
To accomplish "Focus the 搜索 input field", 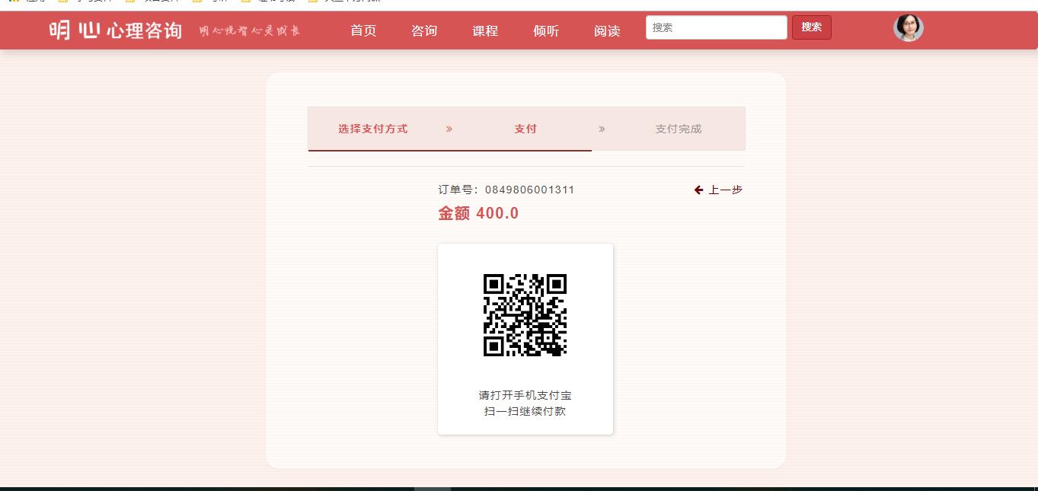I will (x=717, y=27).
